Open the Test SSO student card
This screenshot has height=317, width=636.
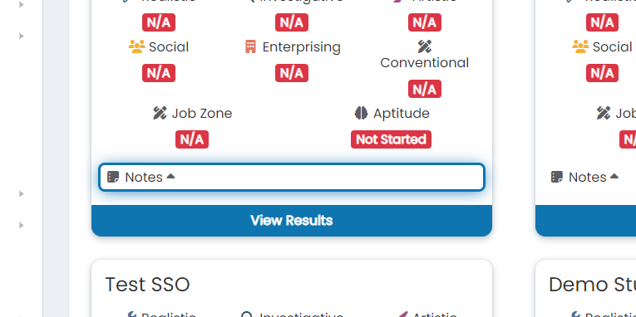click(147, 285)
